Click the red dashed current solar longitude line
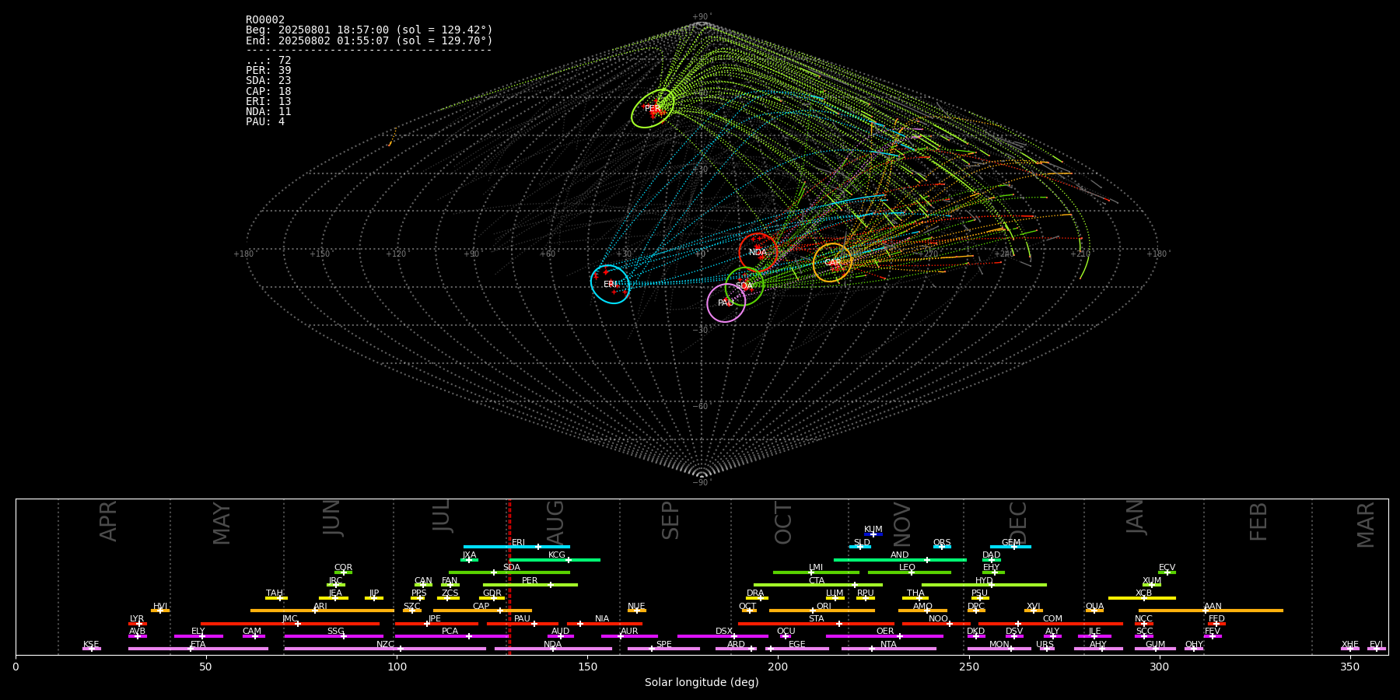1400x700 pixels. click(509, 576)
